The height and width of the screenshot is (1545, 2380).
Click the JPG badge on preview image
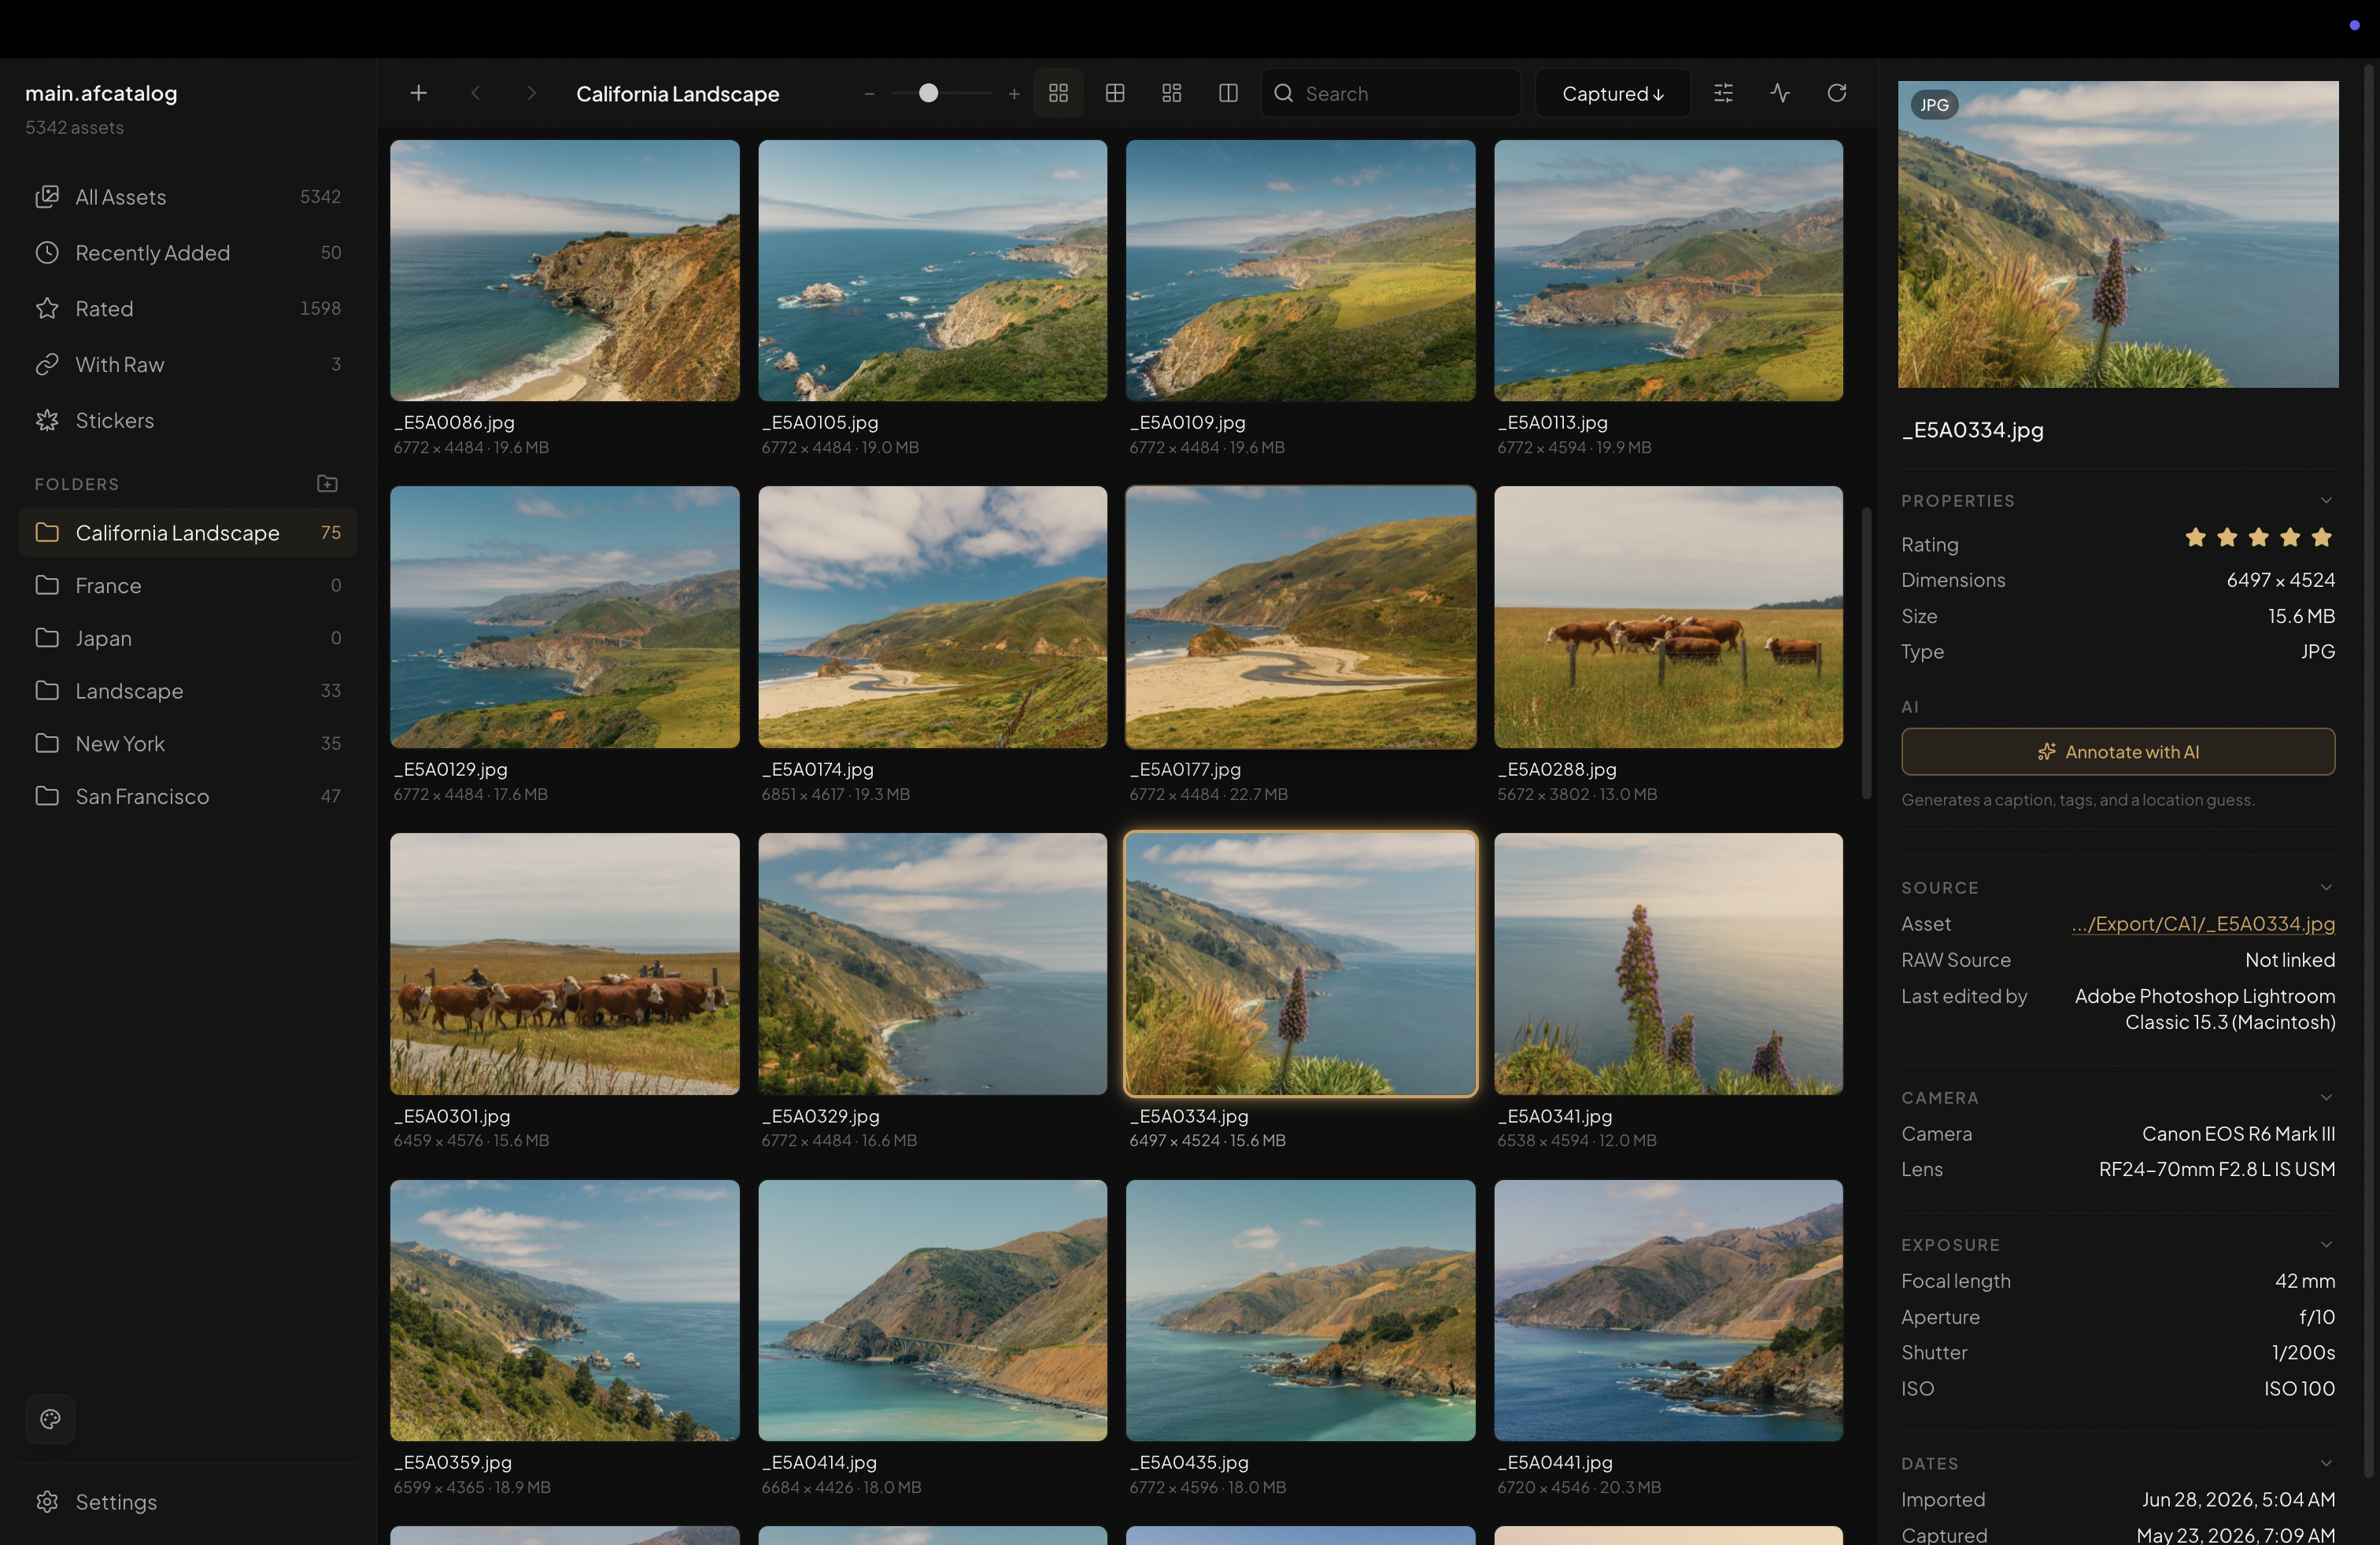(1934, 105)
